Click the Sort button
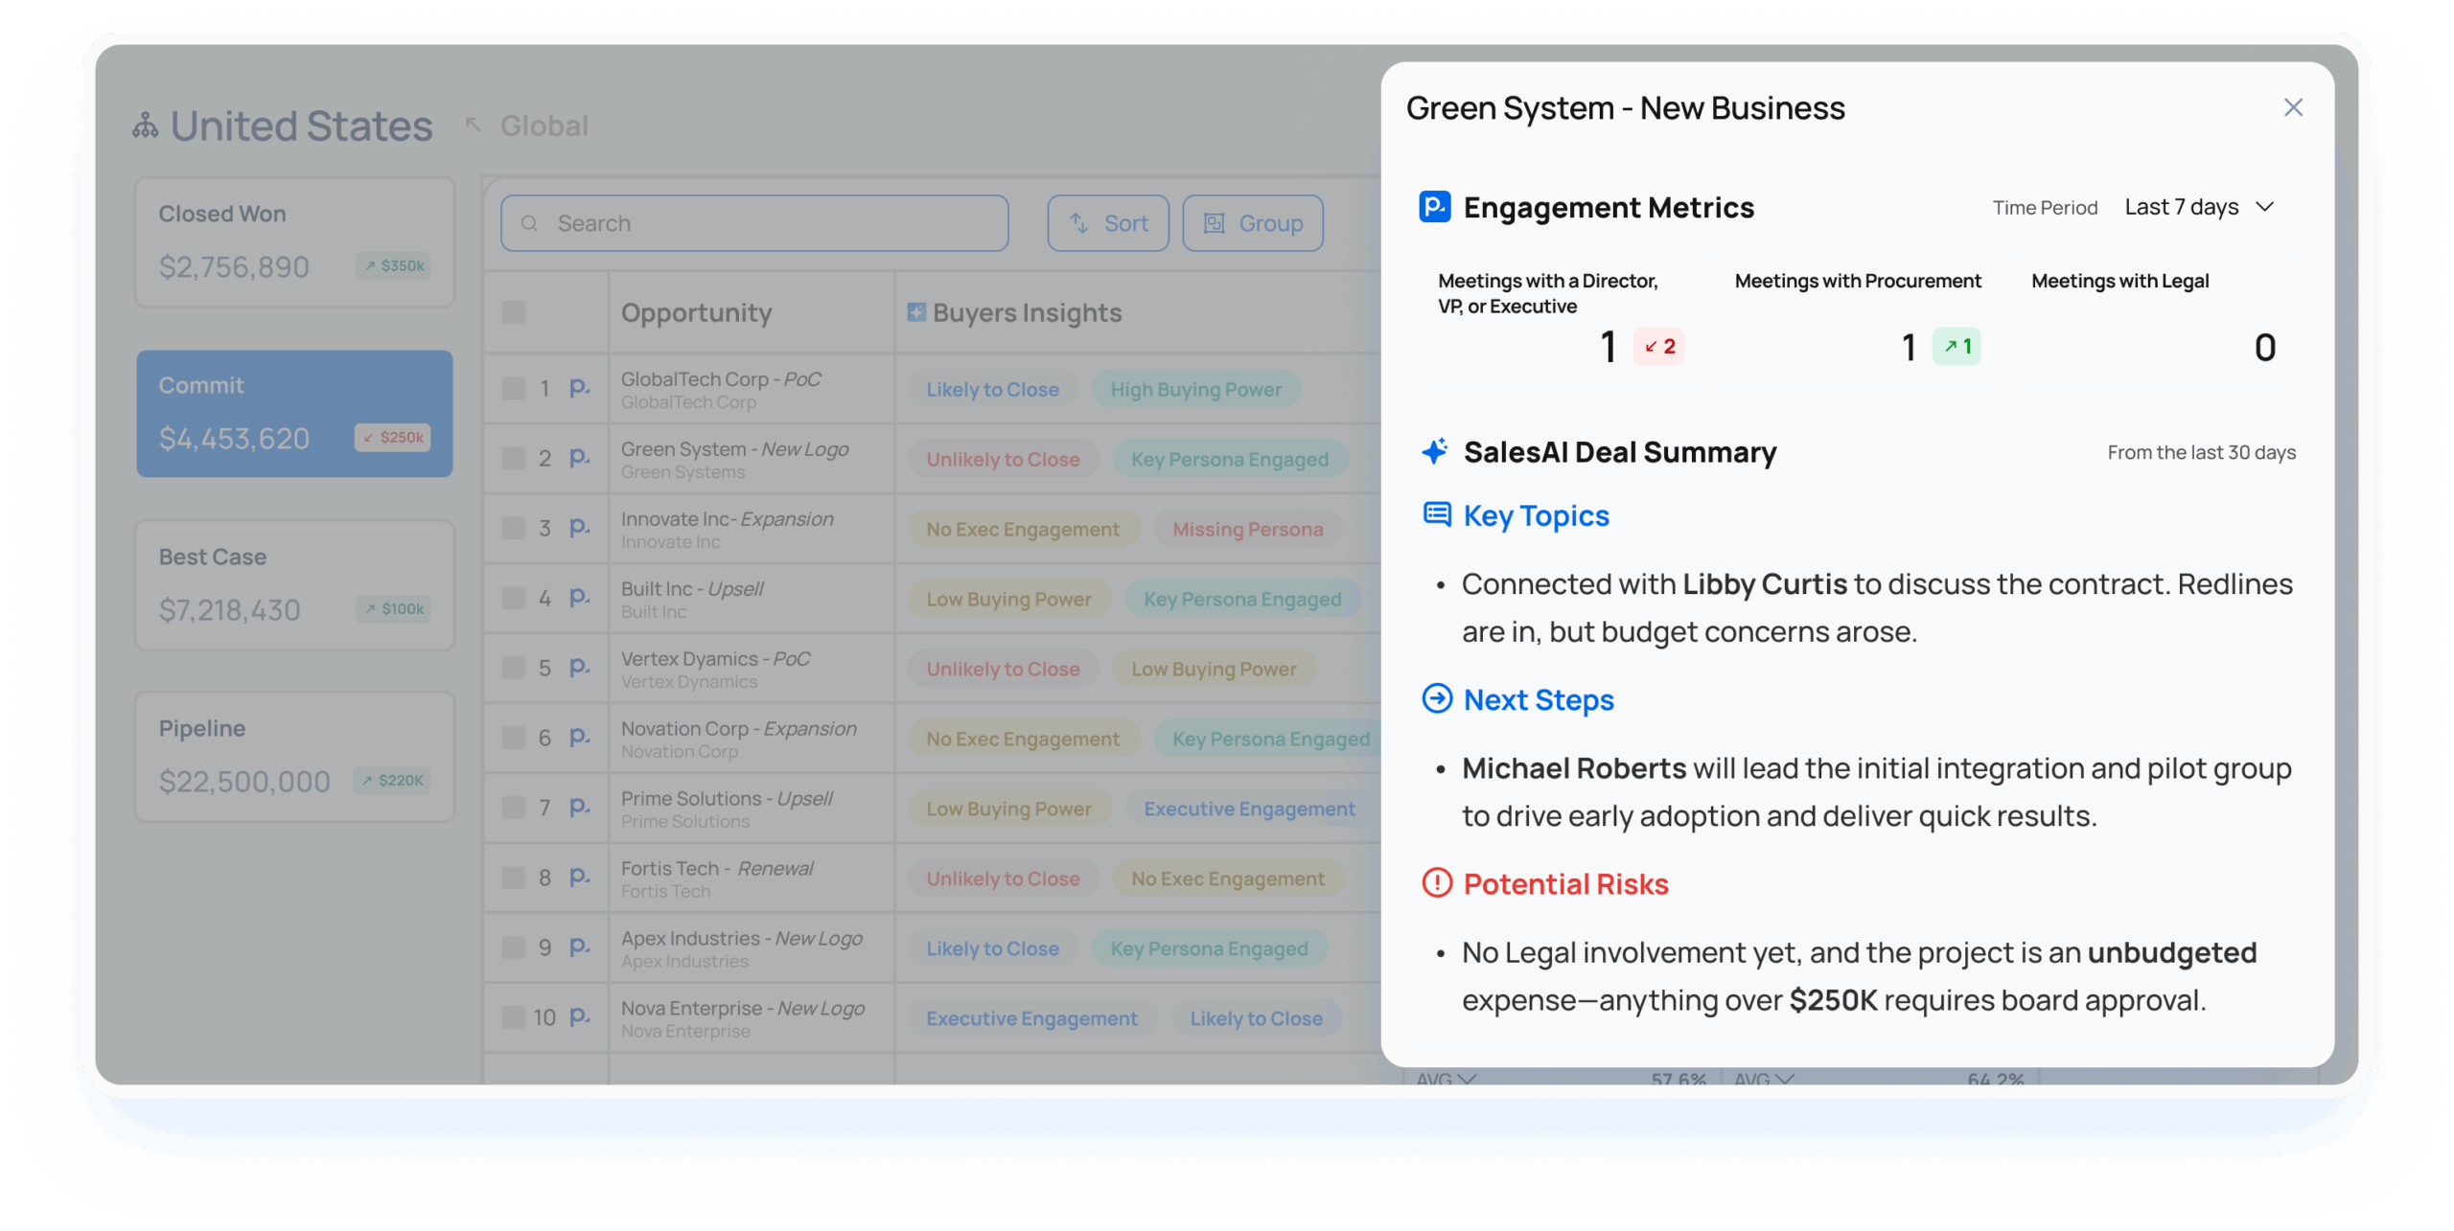The width and height of the screenshot is (2454, 1231). click(x=1107, y=223)
